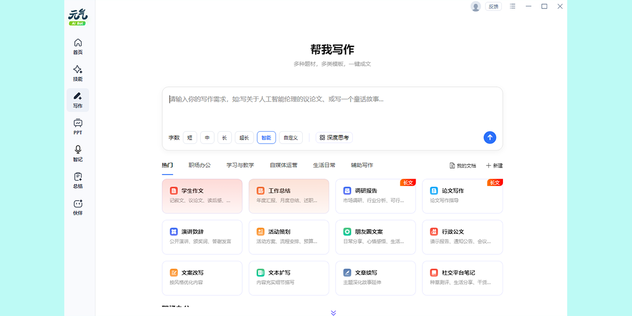Open the 智记 voice notes tool

point(77,153)
